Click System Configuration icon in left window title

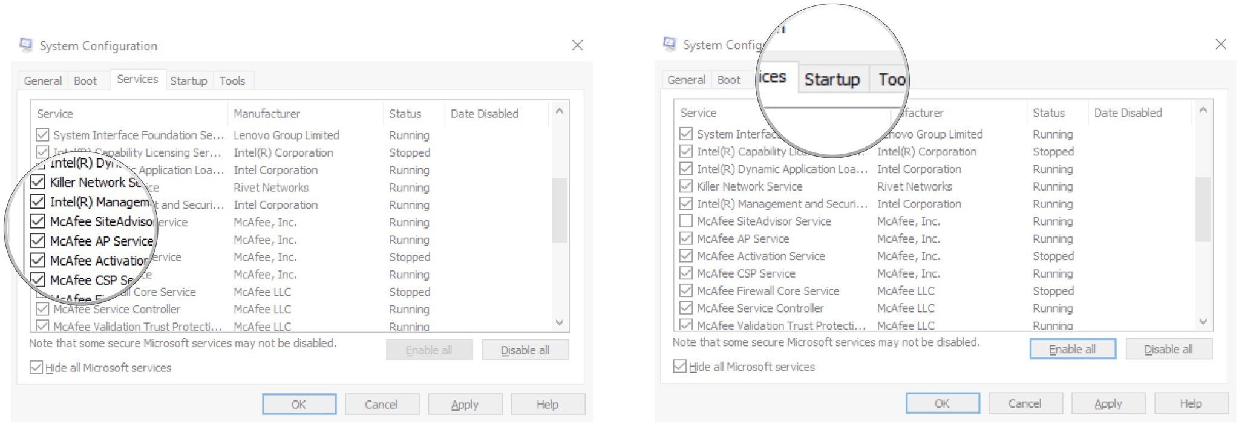coord(25,45)
